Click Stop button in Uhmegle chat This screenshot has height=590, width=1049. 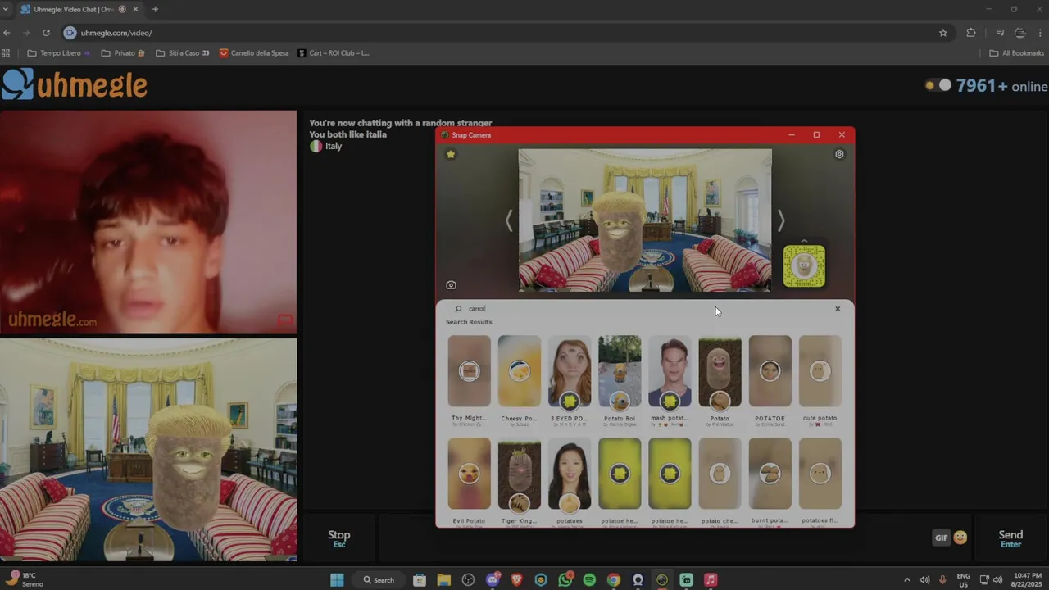[x=339, y=538]
